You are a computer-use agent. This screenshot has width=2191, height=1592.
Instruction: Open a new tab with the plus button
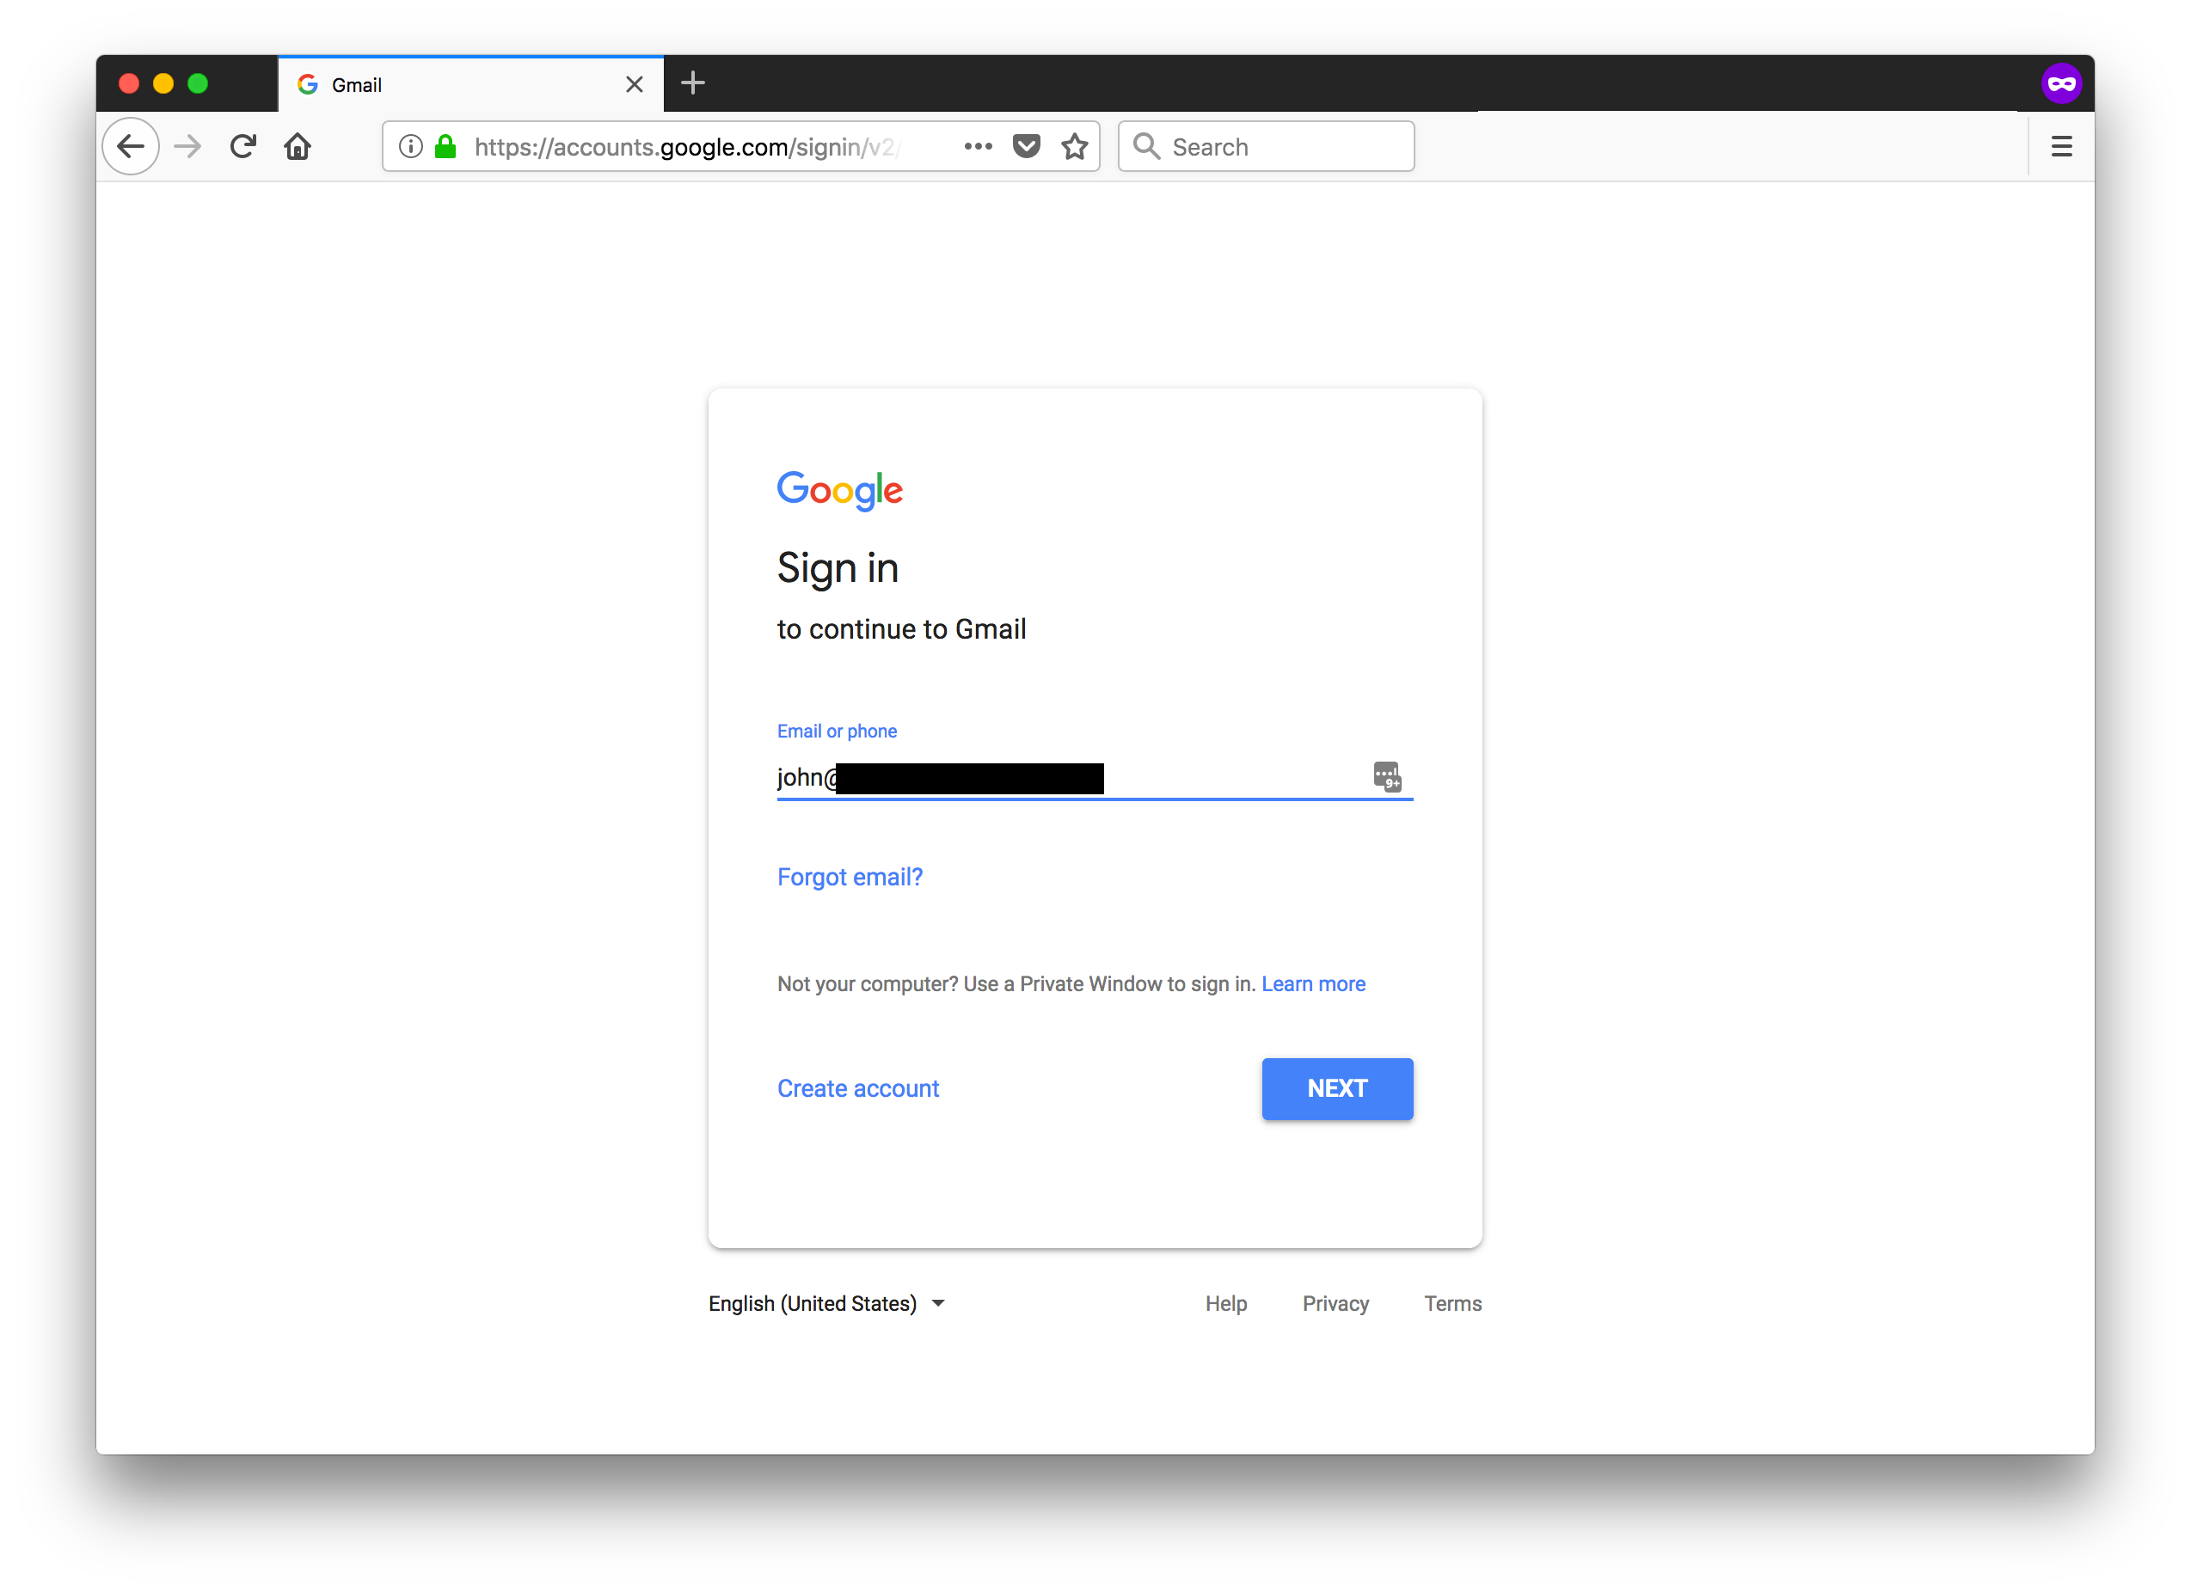(x=693, y=83)
